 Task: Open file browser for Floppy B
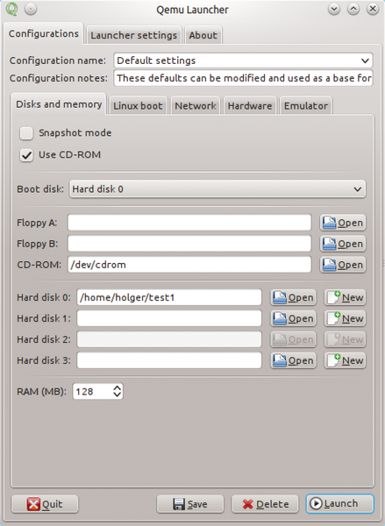(343, 244)
